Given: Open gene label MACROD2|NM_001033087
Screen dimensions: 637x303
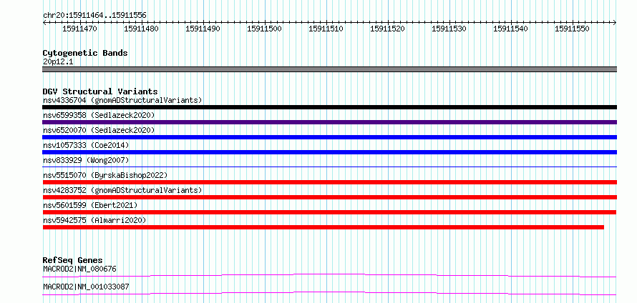Looking at the screenshot, I should [x=86, y=287].
